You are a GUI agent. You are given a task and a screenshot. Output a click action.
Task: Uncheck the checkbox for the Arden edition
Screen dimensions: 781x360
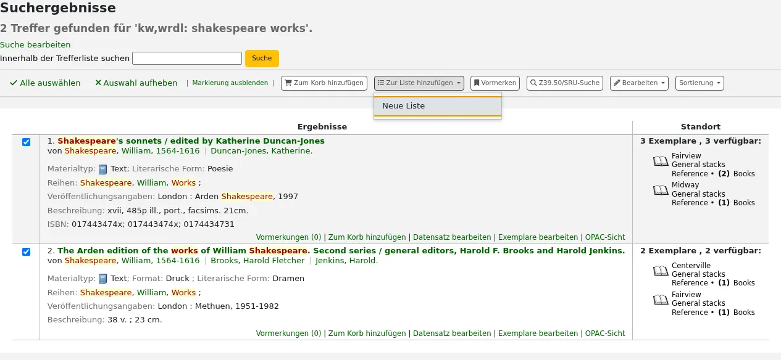(x=26, y=252)
